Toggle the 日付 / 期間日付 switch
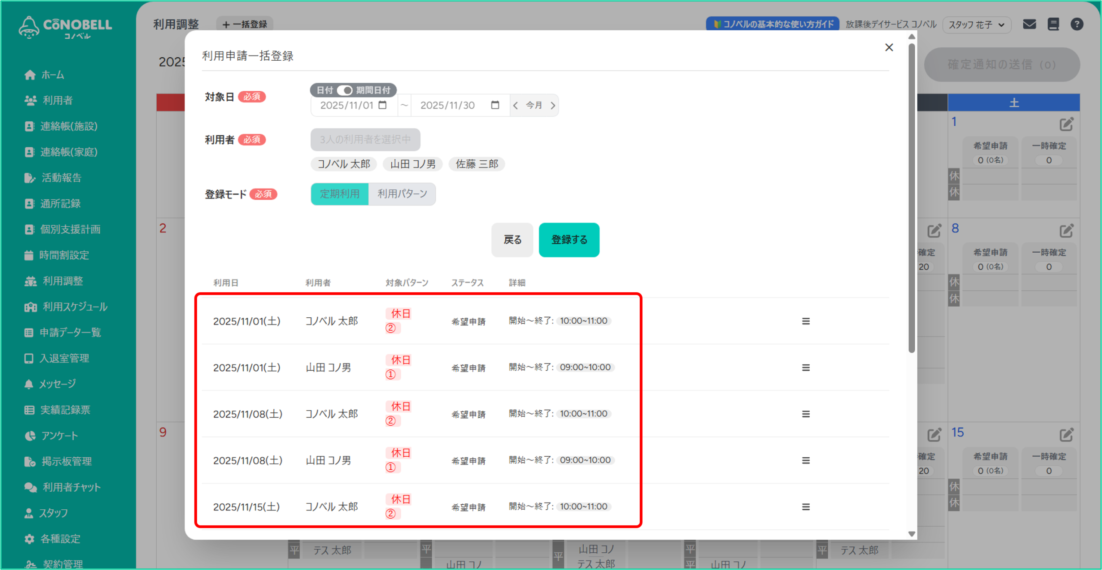The image size is (1102, 570). pyautogui.click(x=345, y=90)
